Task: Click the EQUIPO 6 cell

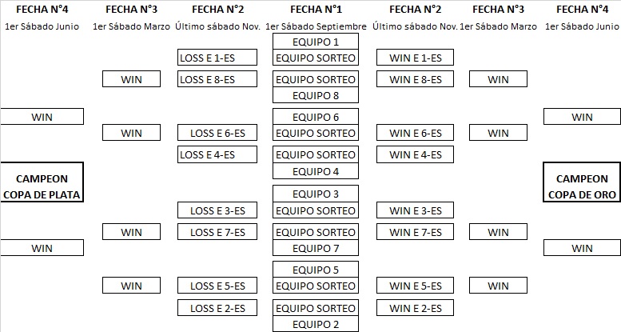Action: point(316,117)
